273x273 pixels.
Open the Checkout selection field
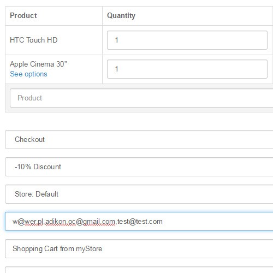pos(139,139)
